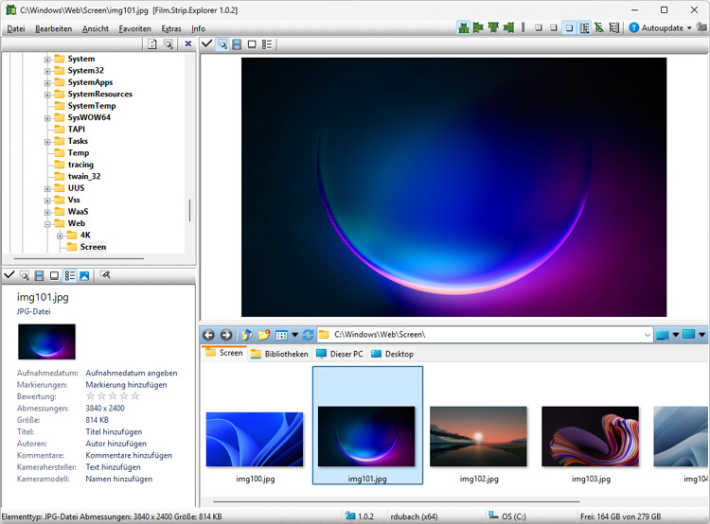
Task: Click 'Titel hinzufügen' to add title
Action: [115, 431]
